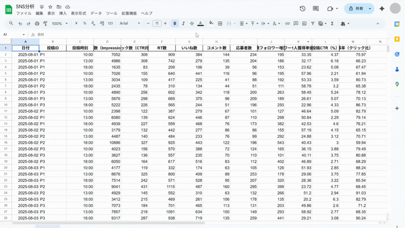Create a filter with the funnel icon
Viewport: 405px width, 228px height.
click(313, 24)
